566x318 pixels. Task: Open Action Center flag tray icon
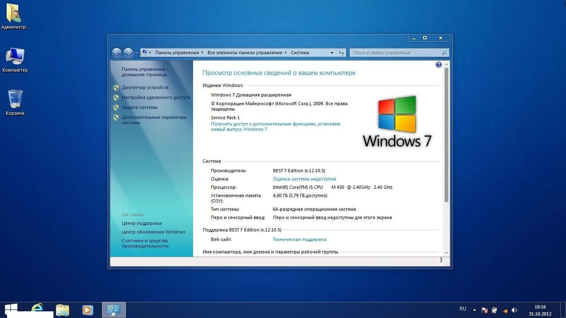pos(484,310)
